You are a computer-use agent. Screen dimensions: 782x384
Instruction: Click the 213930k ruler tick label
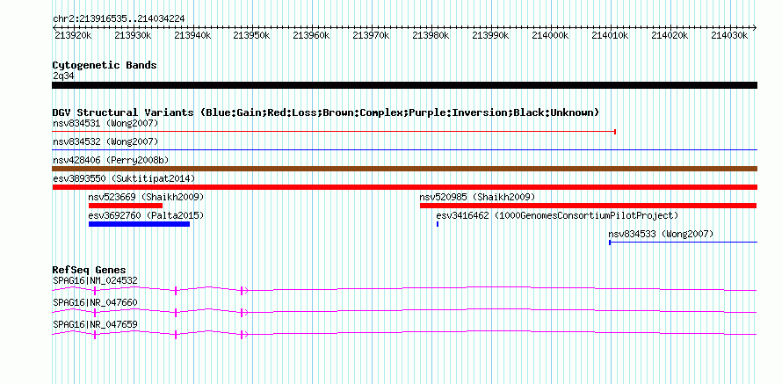click(132, 35)
